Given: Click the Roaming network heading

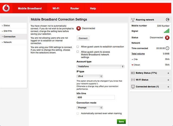Looking at the screenshot, I should pyautogui.click(x=145, y=20).
